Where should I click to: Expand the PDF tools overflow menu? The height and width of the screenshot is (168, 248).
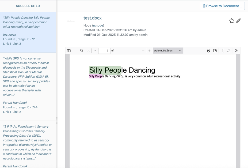[236, 51]
